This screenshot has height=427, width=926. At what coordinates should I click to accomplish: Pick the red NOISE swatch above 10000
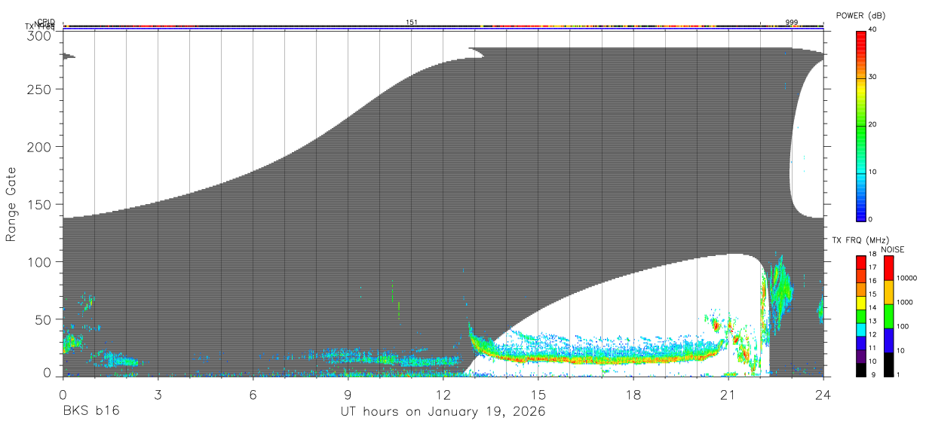click(x=889, y=268)
